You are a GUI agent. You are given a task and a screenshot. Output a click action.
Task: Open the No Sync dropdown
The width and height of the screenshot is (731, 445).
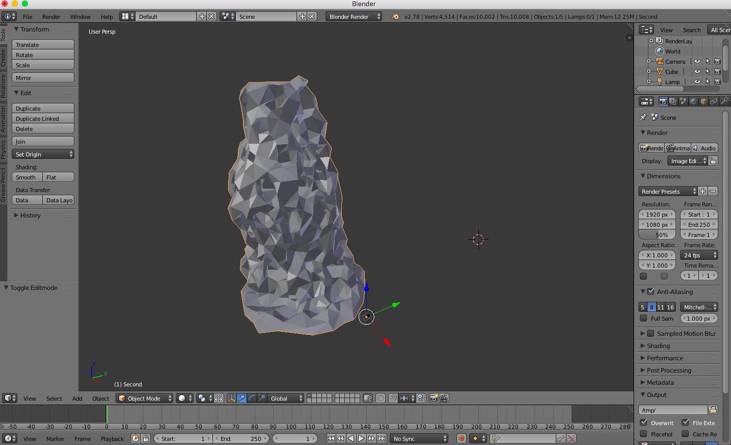click(x=419, y=438)
